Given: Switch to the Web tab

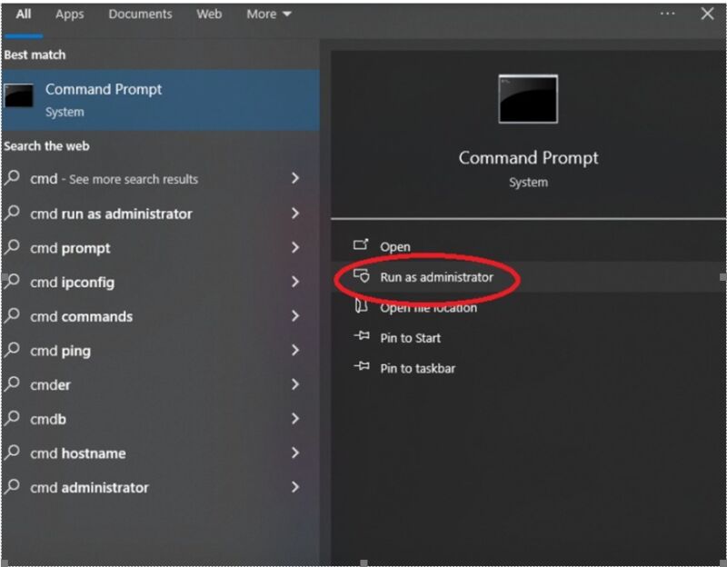Looking at the screenshot, I should (209, 15).
